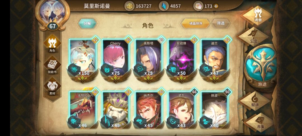Open the 赋魂 icon
The width and height of the screenshot is (302, 136).
click(x=255, y=100)
